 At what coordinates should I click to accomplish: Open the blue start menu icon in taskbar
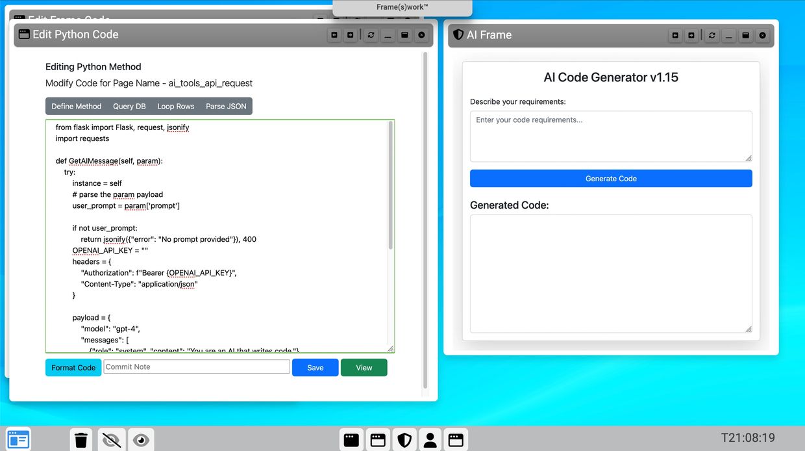pyautogui.click(x=18, y=440)
